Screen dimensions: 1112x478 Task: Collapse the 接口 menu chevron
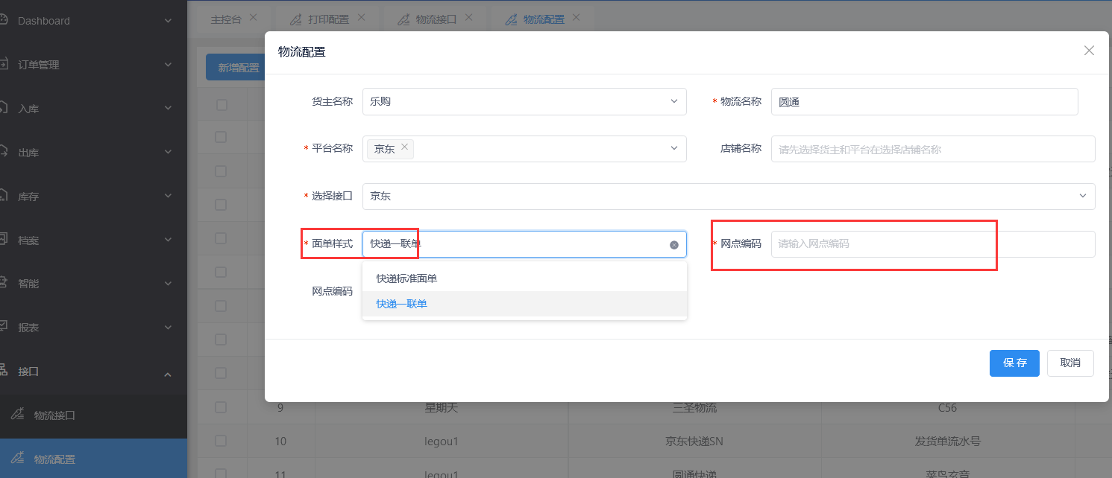tap(168, 373)
